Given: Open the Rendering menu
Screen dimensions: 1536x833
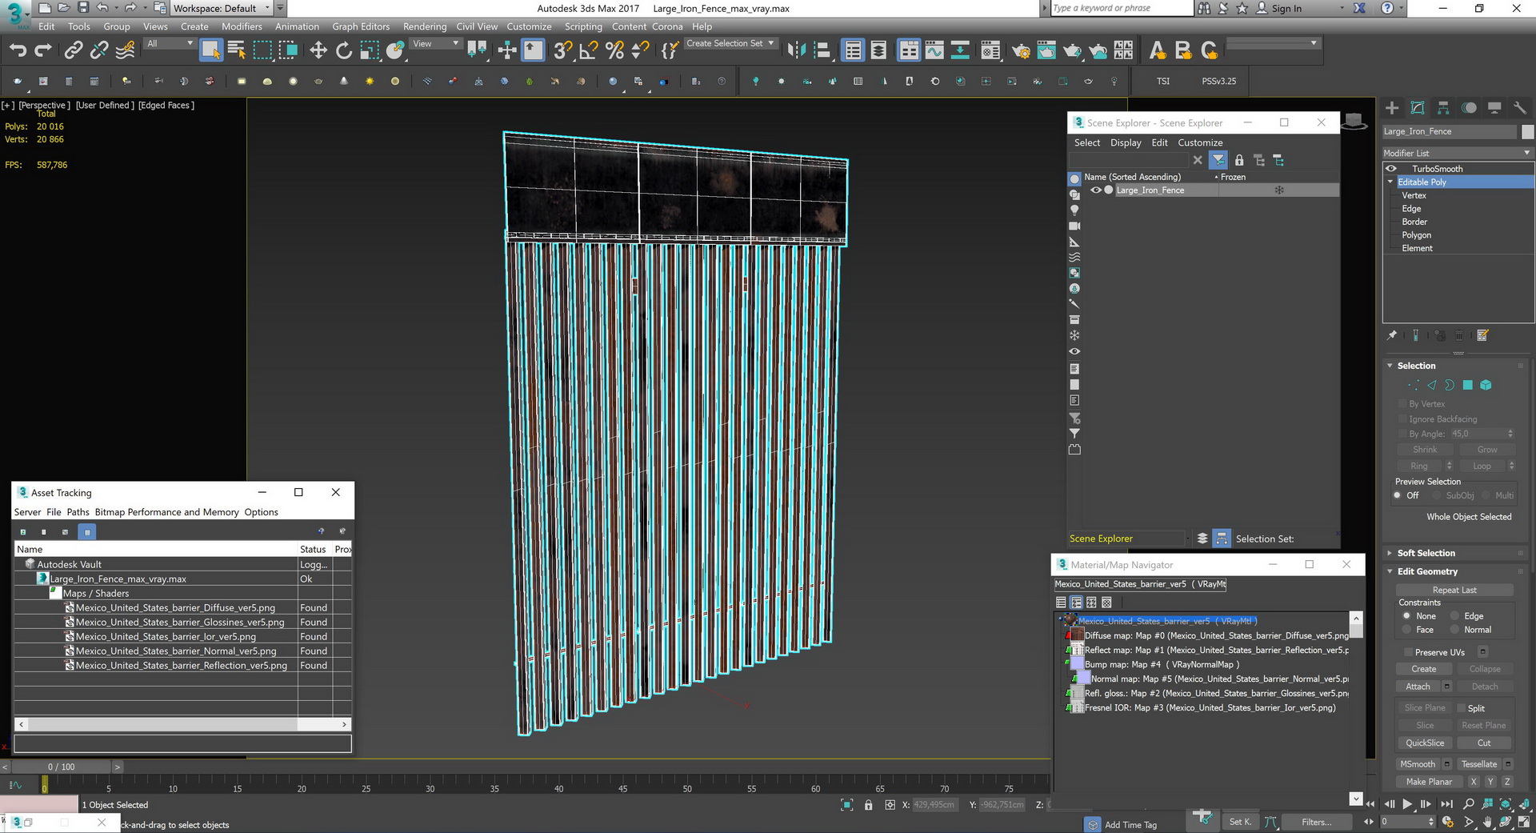Looking at the screenshot, I should click(425, 26).
